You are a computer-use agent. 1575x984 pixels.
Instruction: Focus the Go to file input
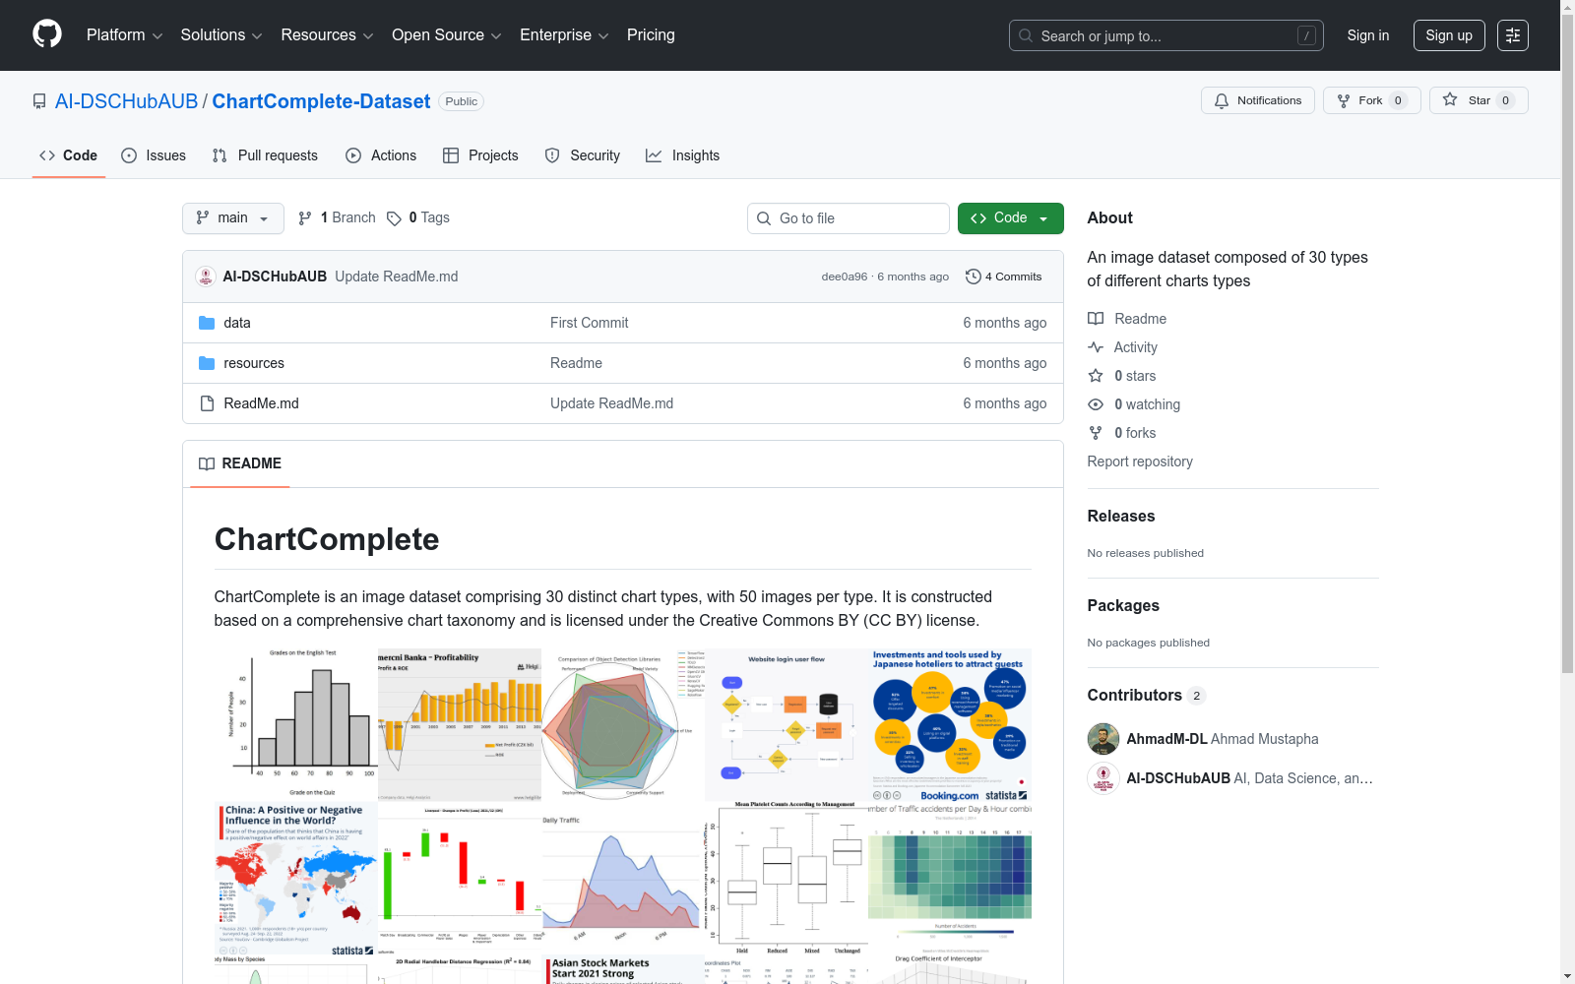(x=849, y=218)
